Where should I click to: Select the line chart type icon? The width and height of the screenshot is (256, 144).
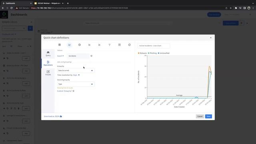tap(70, 45)
